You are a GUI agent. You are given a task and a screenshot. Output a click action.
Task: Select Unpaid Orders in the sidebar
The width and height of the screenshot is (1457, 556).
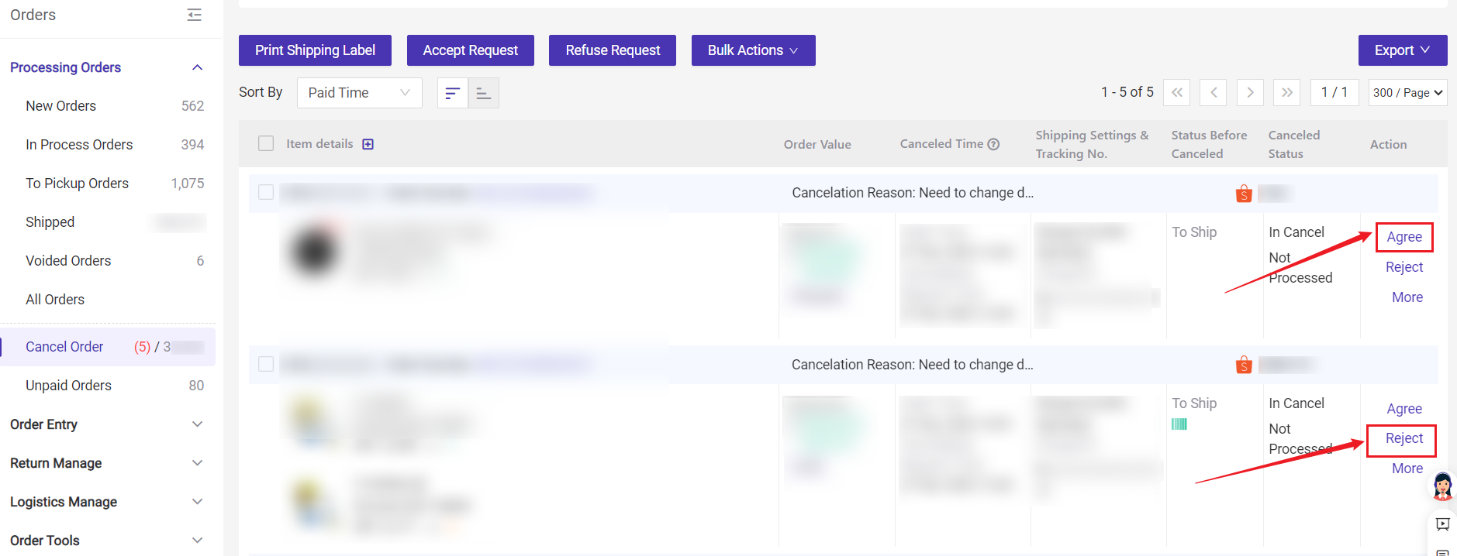click(x=68, y=386)
